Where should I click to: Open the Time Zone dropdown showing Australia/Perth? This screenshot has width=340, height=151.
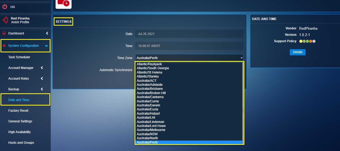(189, 58)
